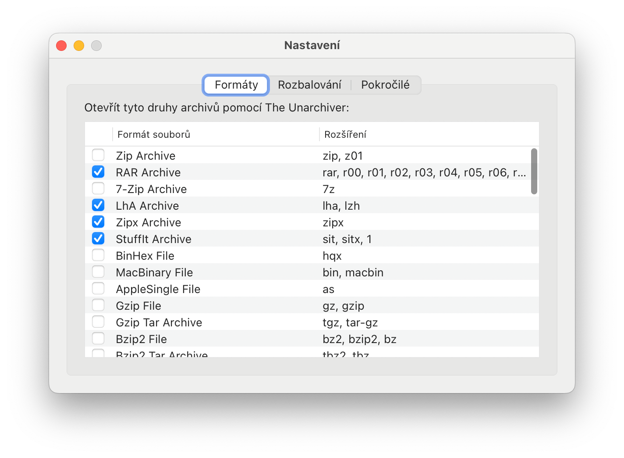
Task: Click the Rozšíření column header
Action: coord(345,135)
